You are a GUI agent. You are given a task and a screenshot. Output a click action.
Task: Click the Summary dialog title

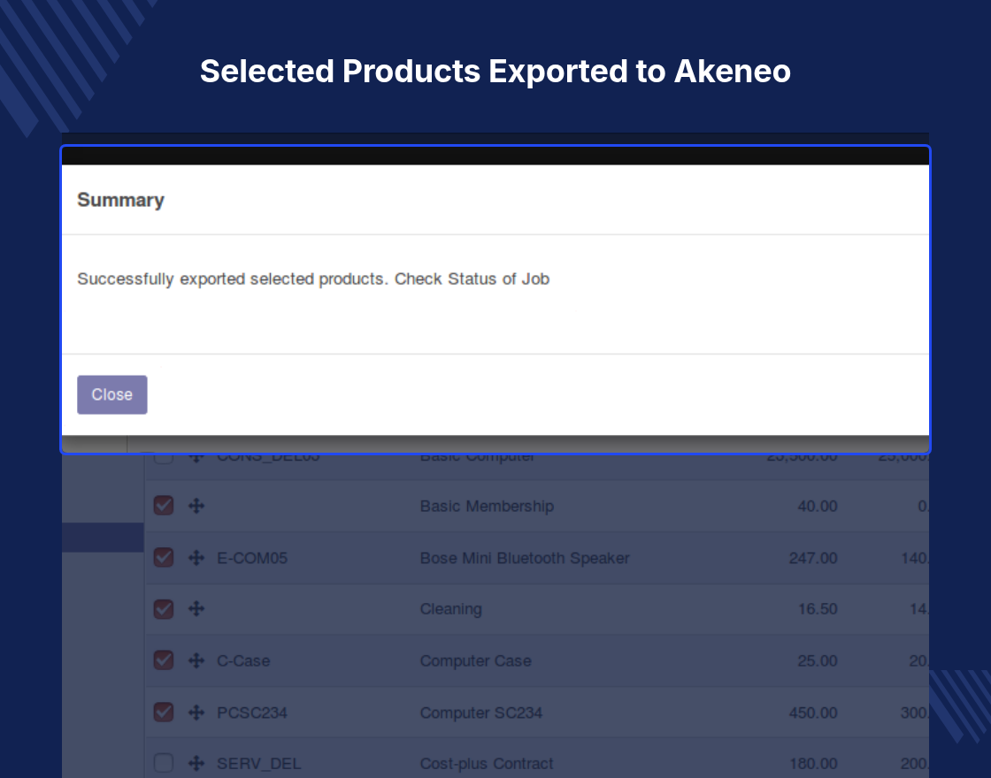tap(120, 200)
